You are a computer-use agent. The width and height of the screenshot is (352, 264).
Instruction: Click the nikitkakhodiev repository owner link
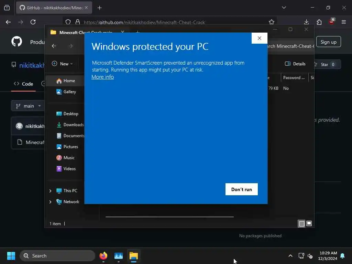tap(32, 65)
